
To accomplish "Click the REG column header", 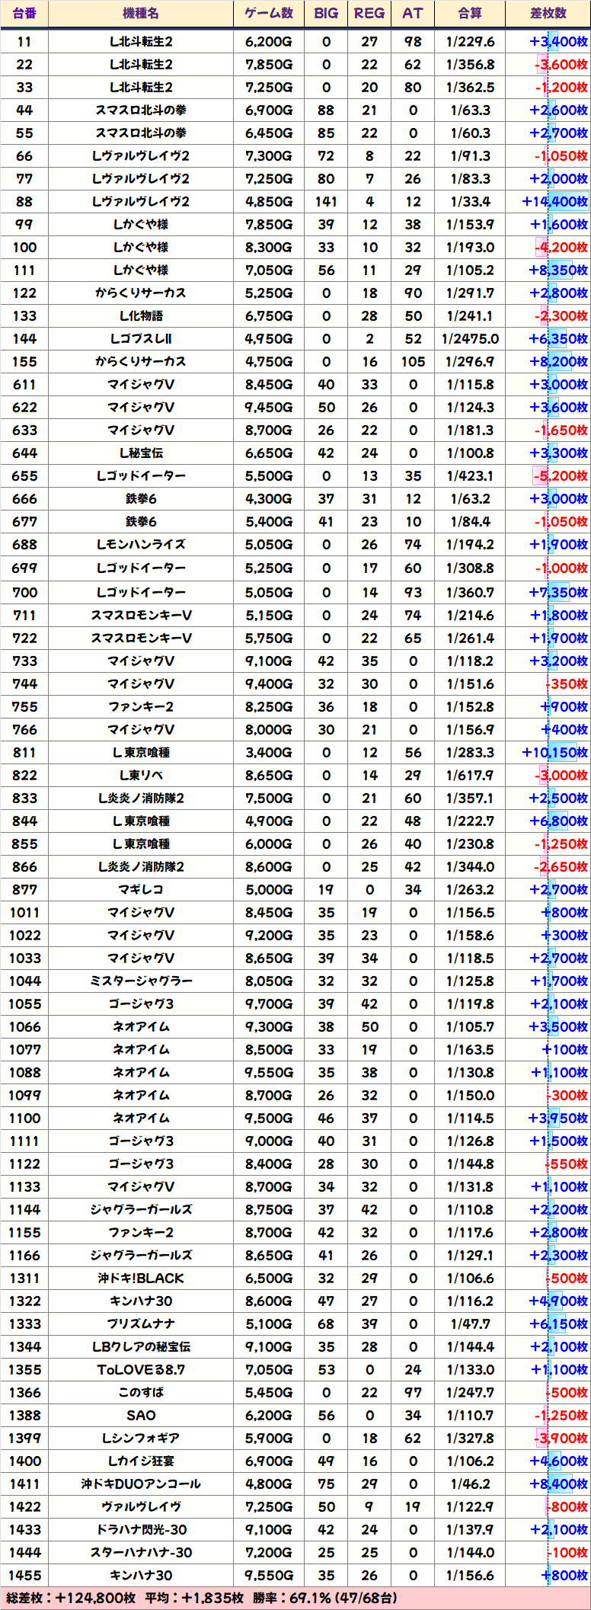I will point(369,13).
